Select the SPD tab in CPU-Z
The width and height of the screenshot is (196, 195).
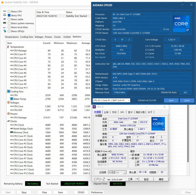pos(122,112)
